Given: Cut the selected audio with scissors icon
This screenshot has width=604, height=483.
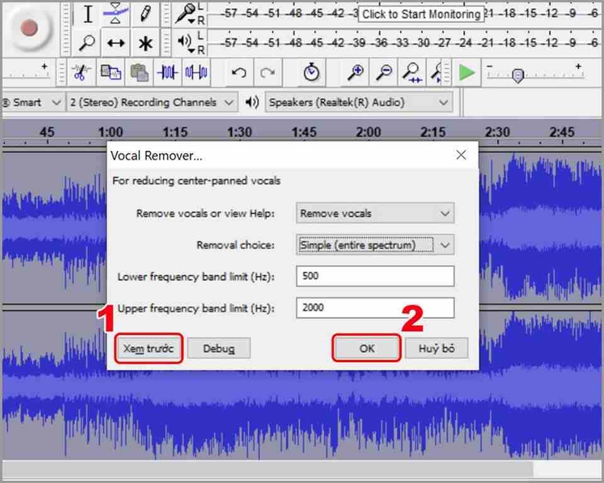Looking at the screenshot, I should [80, 72].
